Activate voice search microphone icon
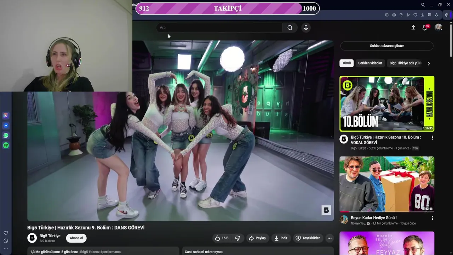Viewport: 453px width, 255px height. click(306, 28)
